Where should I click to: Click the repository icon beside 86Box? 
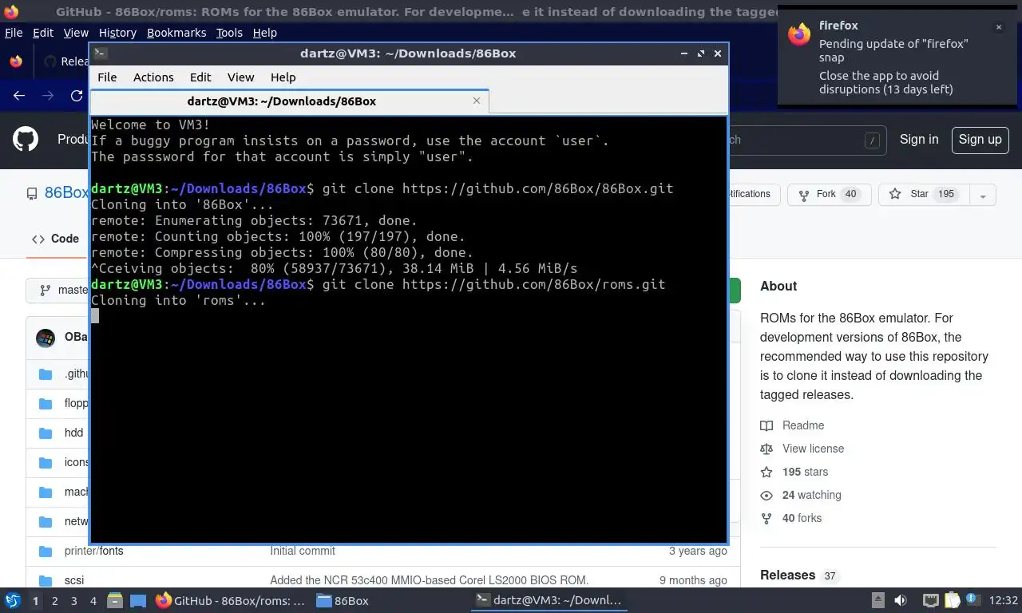click(32, 194)
